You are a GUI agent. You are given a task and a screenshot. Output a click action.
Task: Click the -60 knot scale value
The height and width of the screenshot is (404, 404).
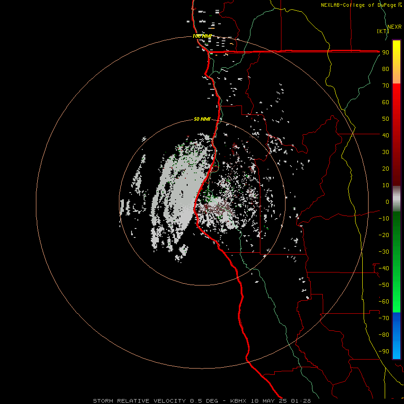click(384, 302)
